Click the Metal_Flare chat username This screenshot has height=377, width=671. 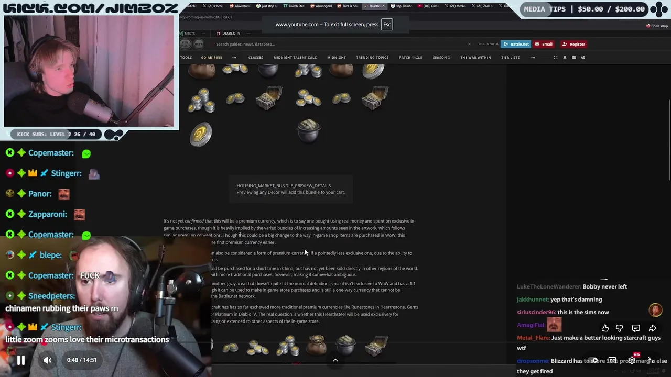[x=533, y=338]
